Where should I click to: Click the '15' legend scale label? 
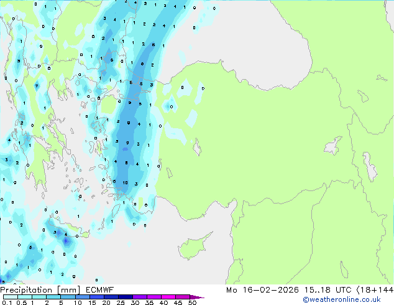pyautogui.click(x=92, y=303)
